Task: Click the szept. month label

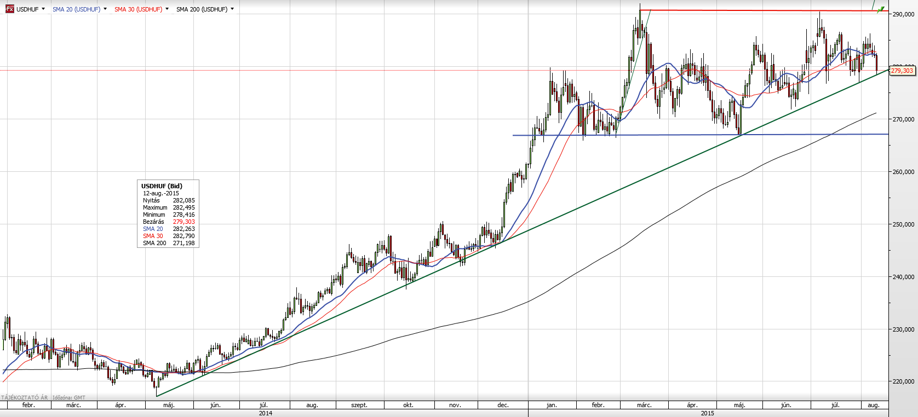Action: (359, 405)
